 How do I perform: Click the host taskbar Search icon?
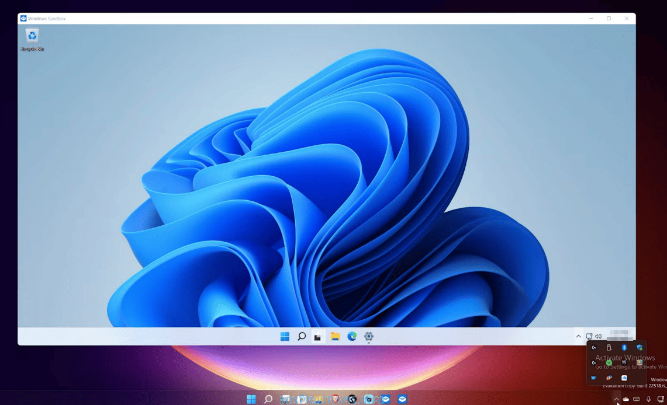click(268, 399)
